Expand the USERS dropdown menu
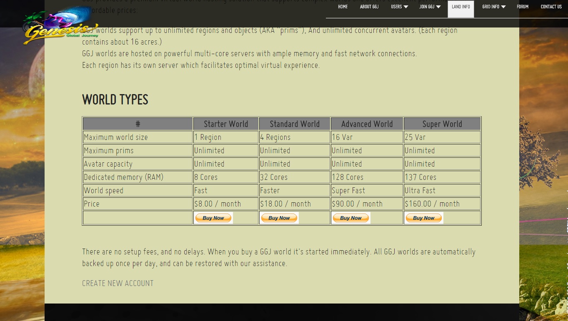568x321 pixels. [399, 7]
